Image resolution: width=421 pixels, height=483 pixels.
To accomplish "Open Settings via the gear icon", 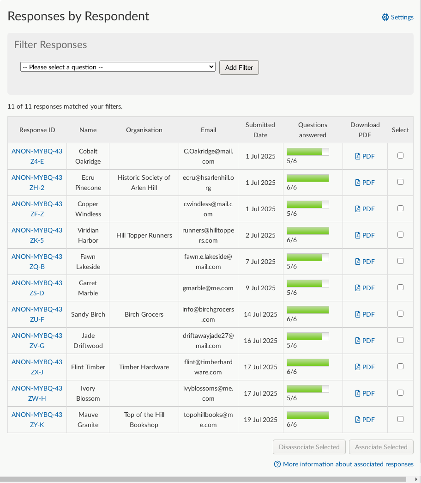I will click(x=385, y=17).
